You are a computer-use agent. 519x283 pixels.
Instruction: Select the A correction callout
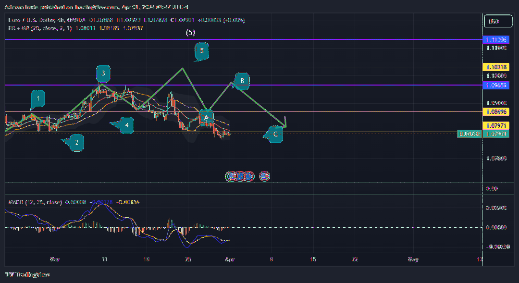coord(206,118)
